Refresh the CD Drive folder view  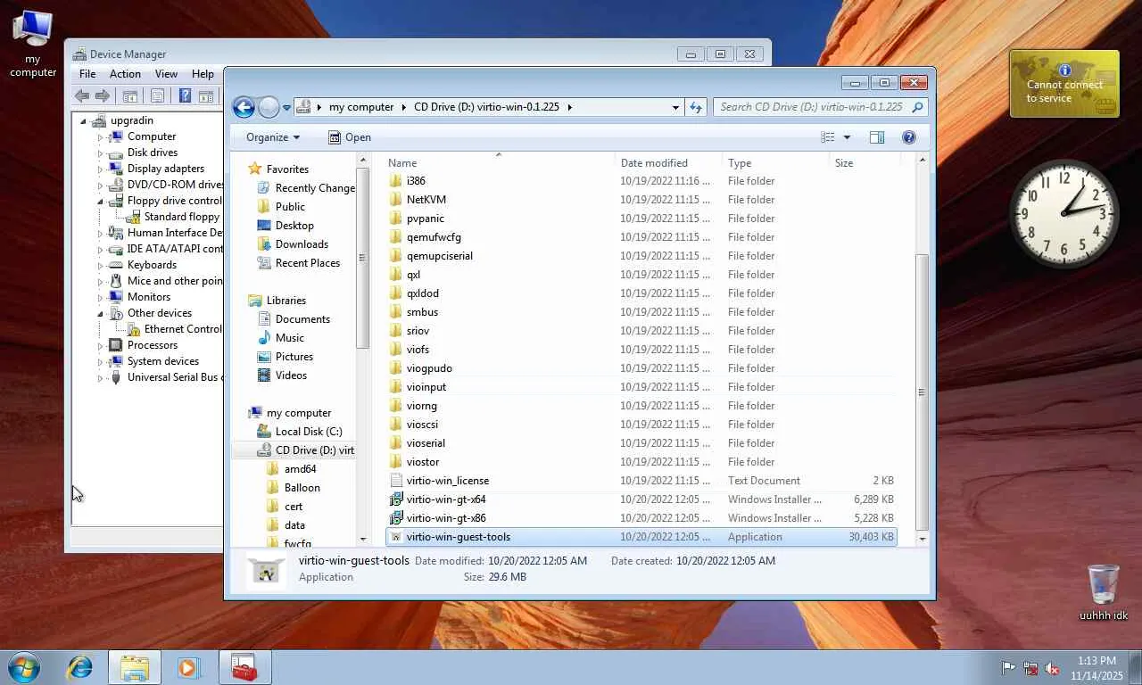[696, 107]
